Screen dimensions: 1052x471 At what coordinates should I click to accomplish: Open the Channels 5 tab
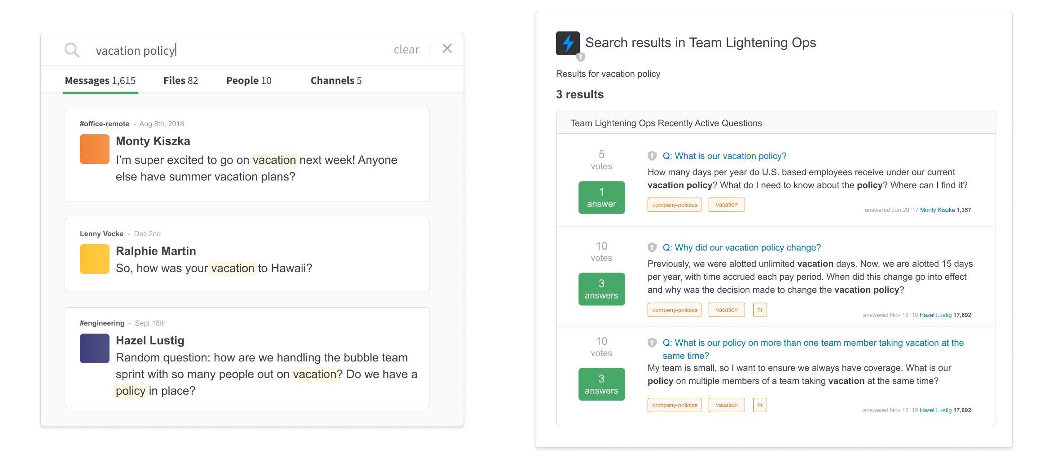tap(336, 80)
